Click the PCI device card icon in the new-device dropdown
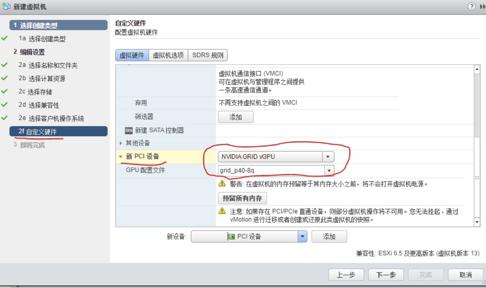 (231, 236)
